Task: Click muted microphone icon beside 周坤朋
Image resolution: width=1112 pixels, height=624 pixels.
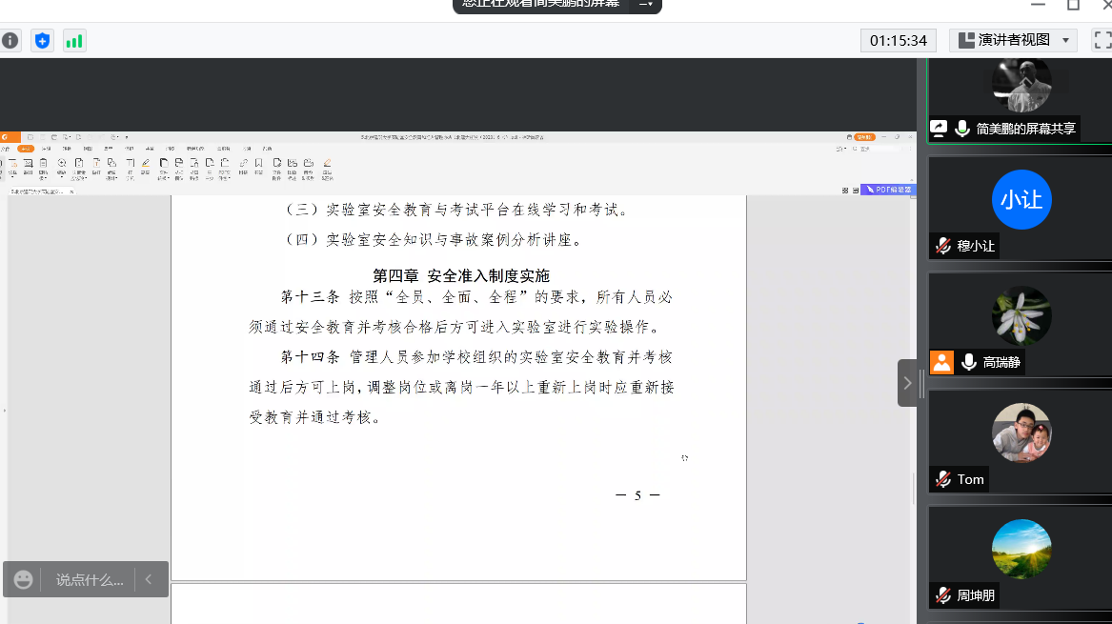Action: (x=943, y=595)
